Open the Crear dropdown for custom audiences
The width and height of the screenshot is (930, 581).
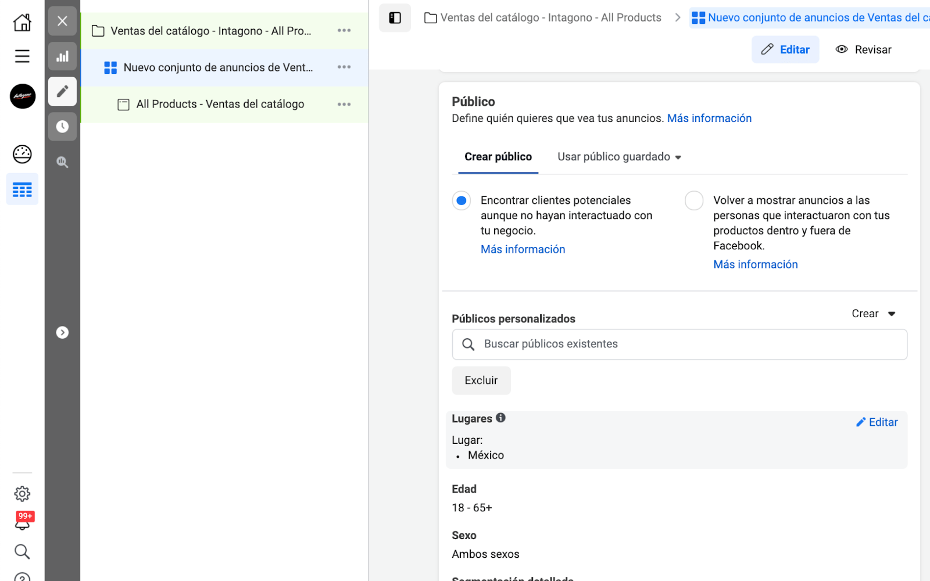point(874,314)
